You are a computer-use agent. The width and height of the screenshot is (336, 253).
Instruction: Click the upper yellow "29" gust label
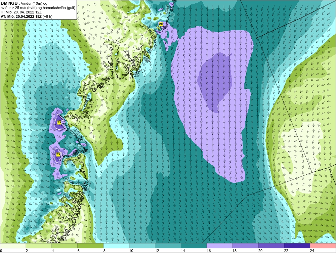59,122
